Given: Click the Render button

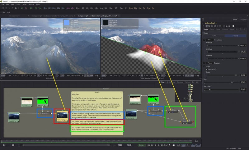Looking at the screenshot, I should click(142, 145).
